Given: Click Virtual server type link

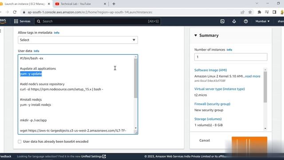Looking at the screenshot, I should pyautogui.click(x=220, y=89).
